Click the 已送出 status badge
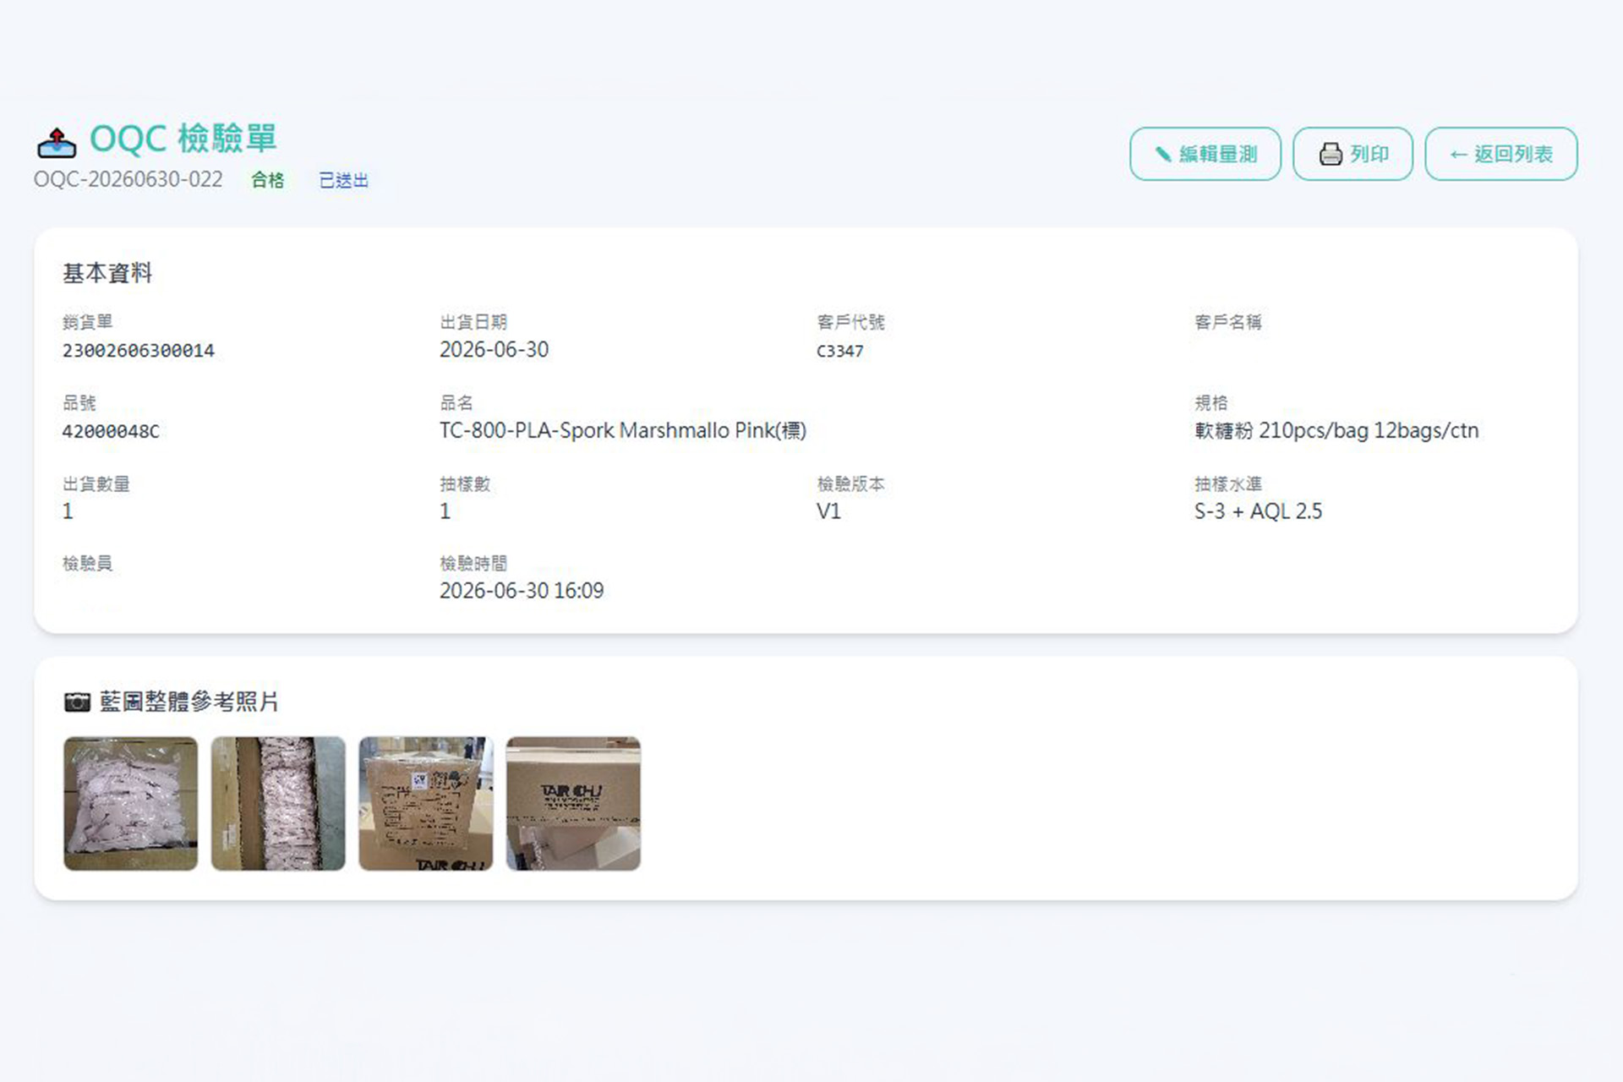The width and height of the screenshot is (1623, 1082). tap(343, 180)
